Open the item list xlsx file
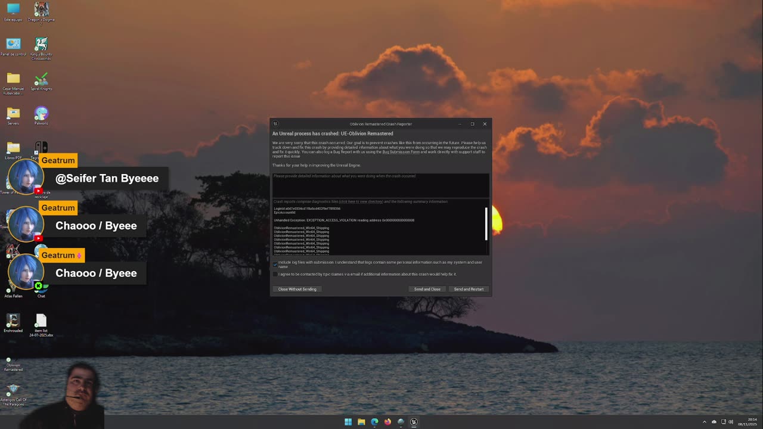763x429 pixels. coord(41,325)
